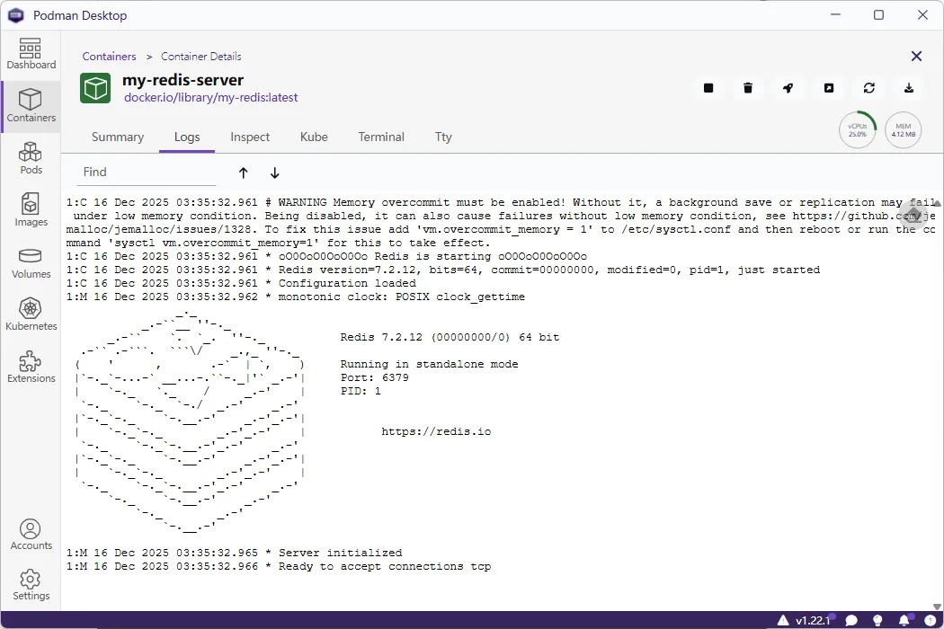Click the Containers breadcrumb link
The height and width of the screenshot is (629, 944).
pos(110,57)
